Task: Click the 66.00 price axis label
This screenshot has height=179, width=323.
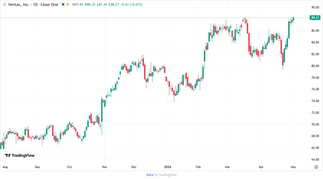Action: (x=315, y=148)
